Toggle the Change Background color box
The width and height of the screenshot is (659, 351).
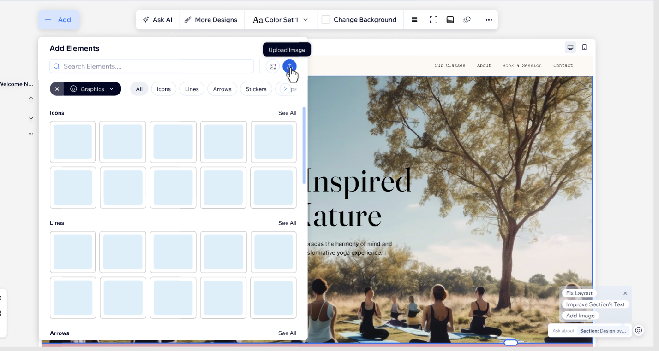click(326, 20)
